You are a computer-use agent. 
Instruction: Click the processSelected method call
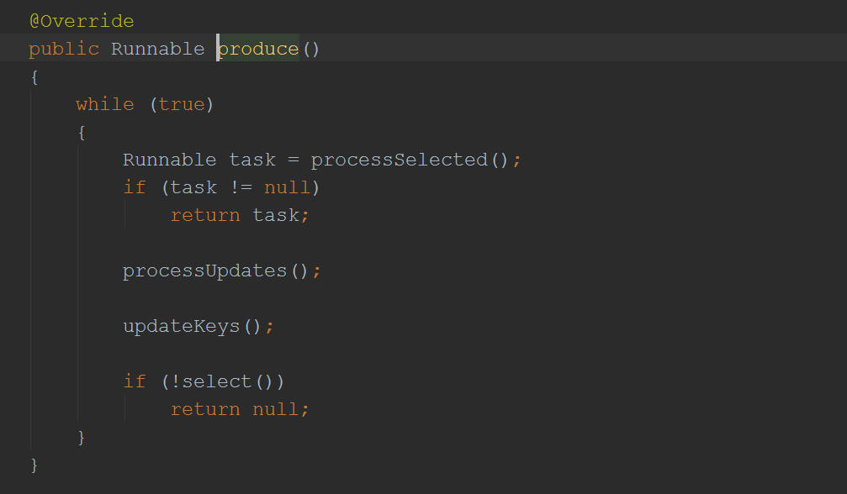(399, 160)
